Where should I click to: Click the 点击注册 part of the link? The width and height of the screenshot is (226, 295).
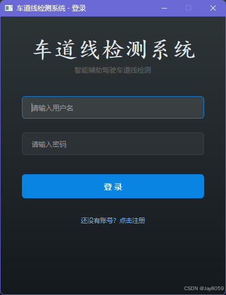[x=132, y=221]
